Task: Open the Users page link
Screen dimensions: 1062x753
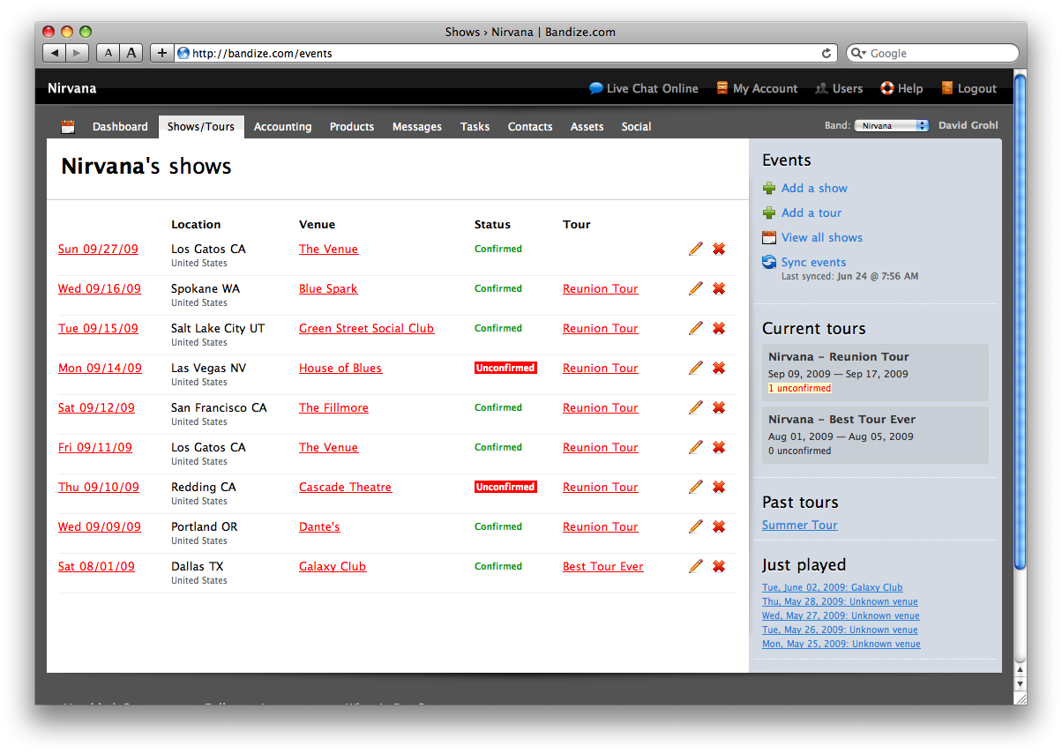Action: (x=848, y=89)
